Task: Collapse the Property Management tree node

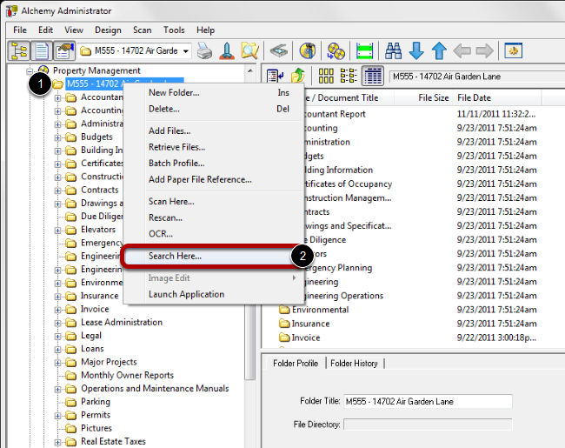Action: pos(30,70)
